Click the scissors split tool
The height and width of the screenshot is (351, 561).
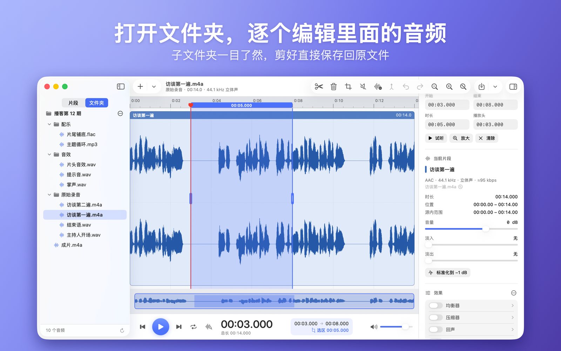pos(319,87)
